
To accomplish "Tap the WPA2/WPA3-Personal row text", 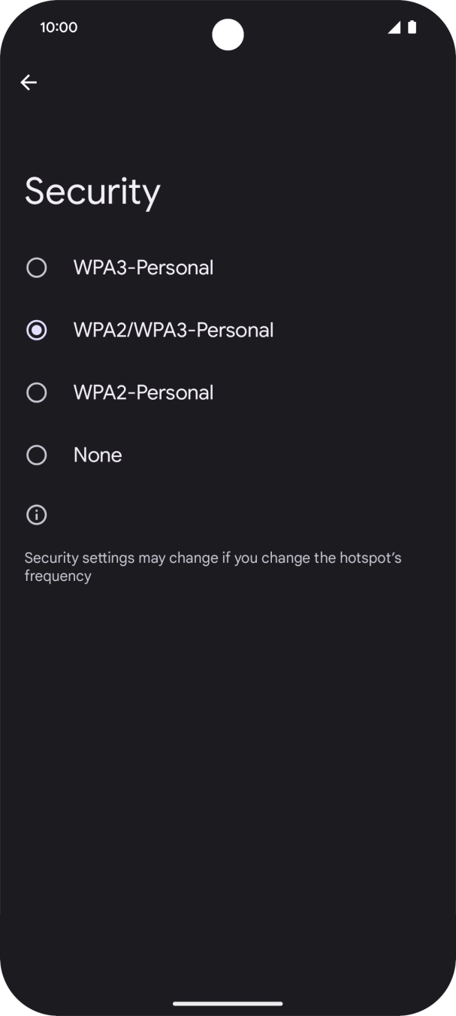I will click(x=173, y=329).
